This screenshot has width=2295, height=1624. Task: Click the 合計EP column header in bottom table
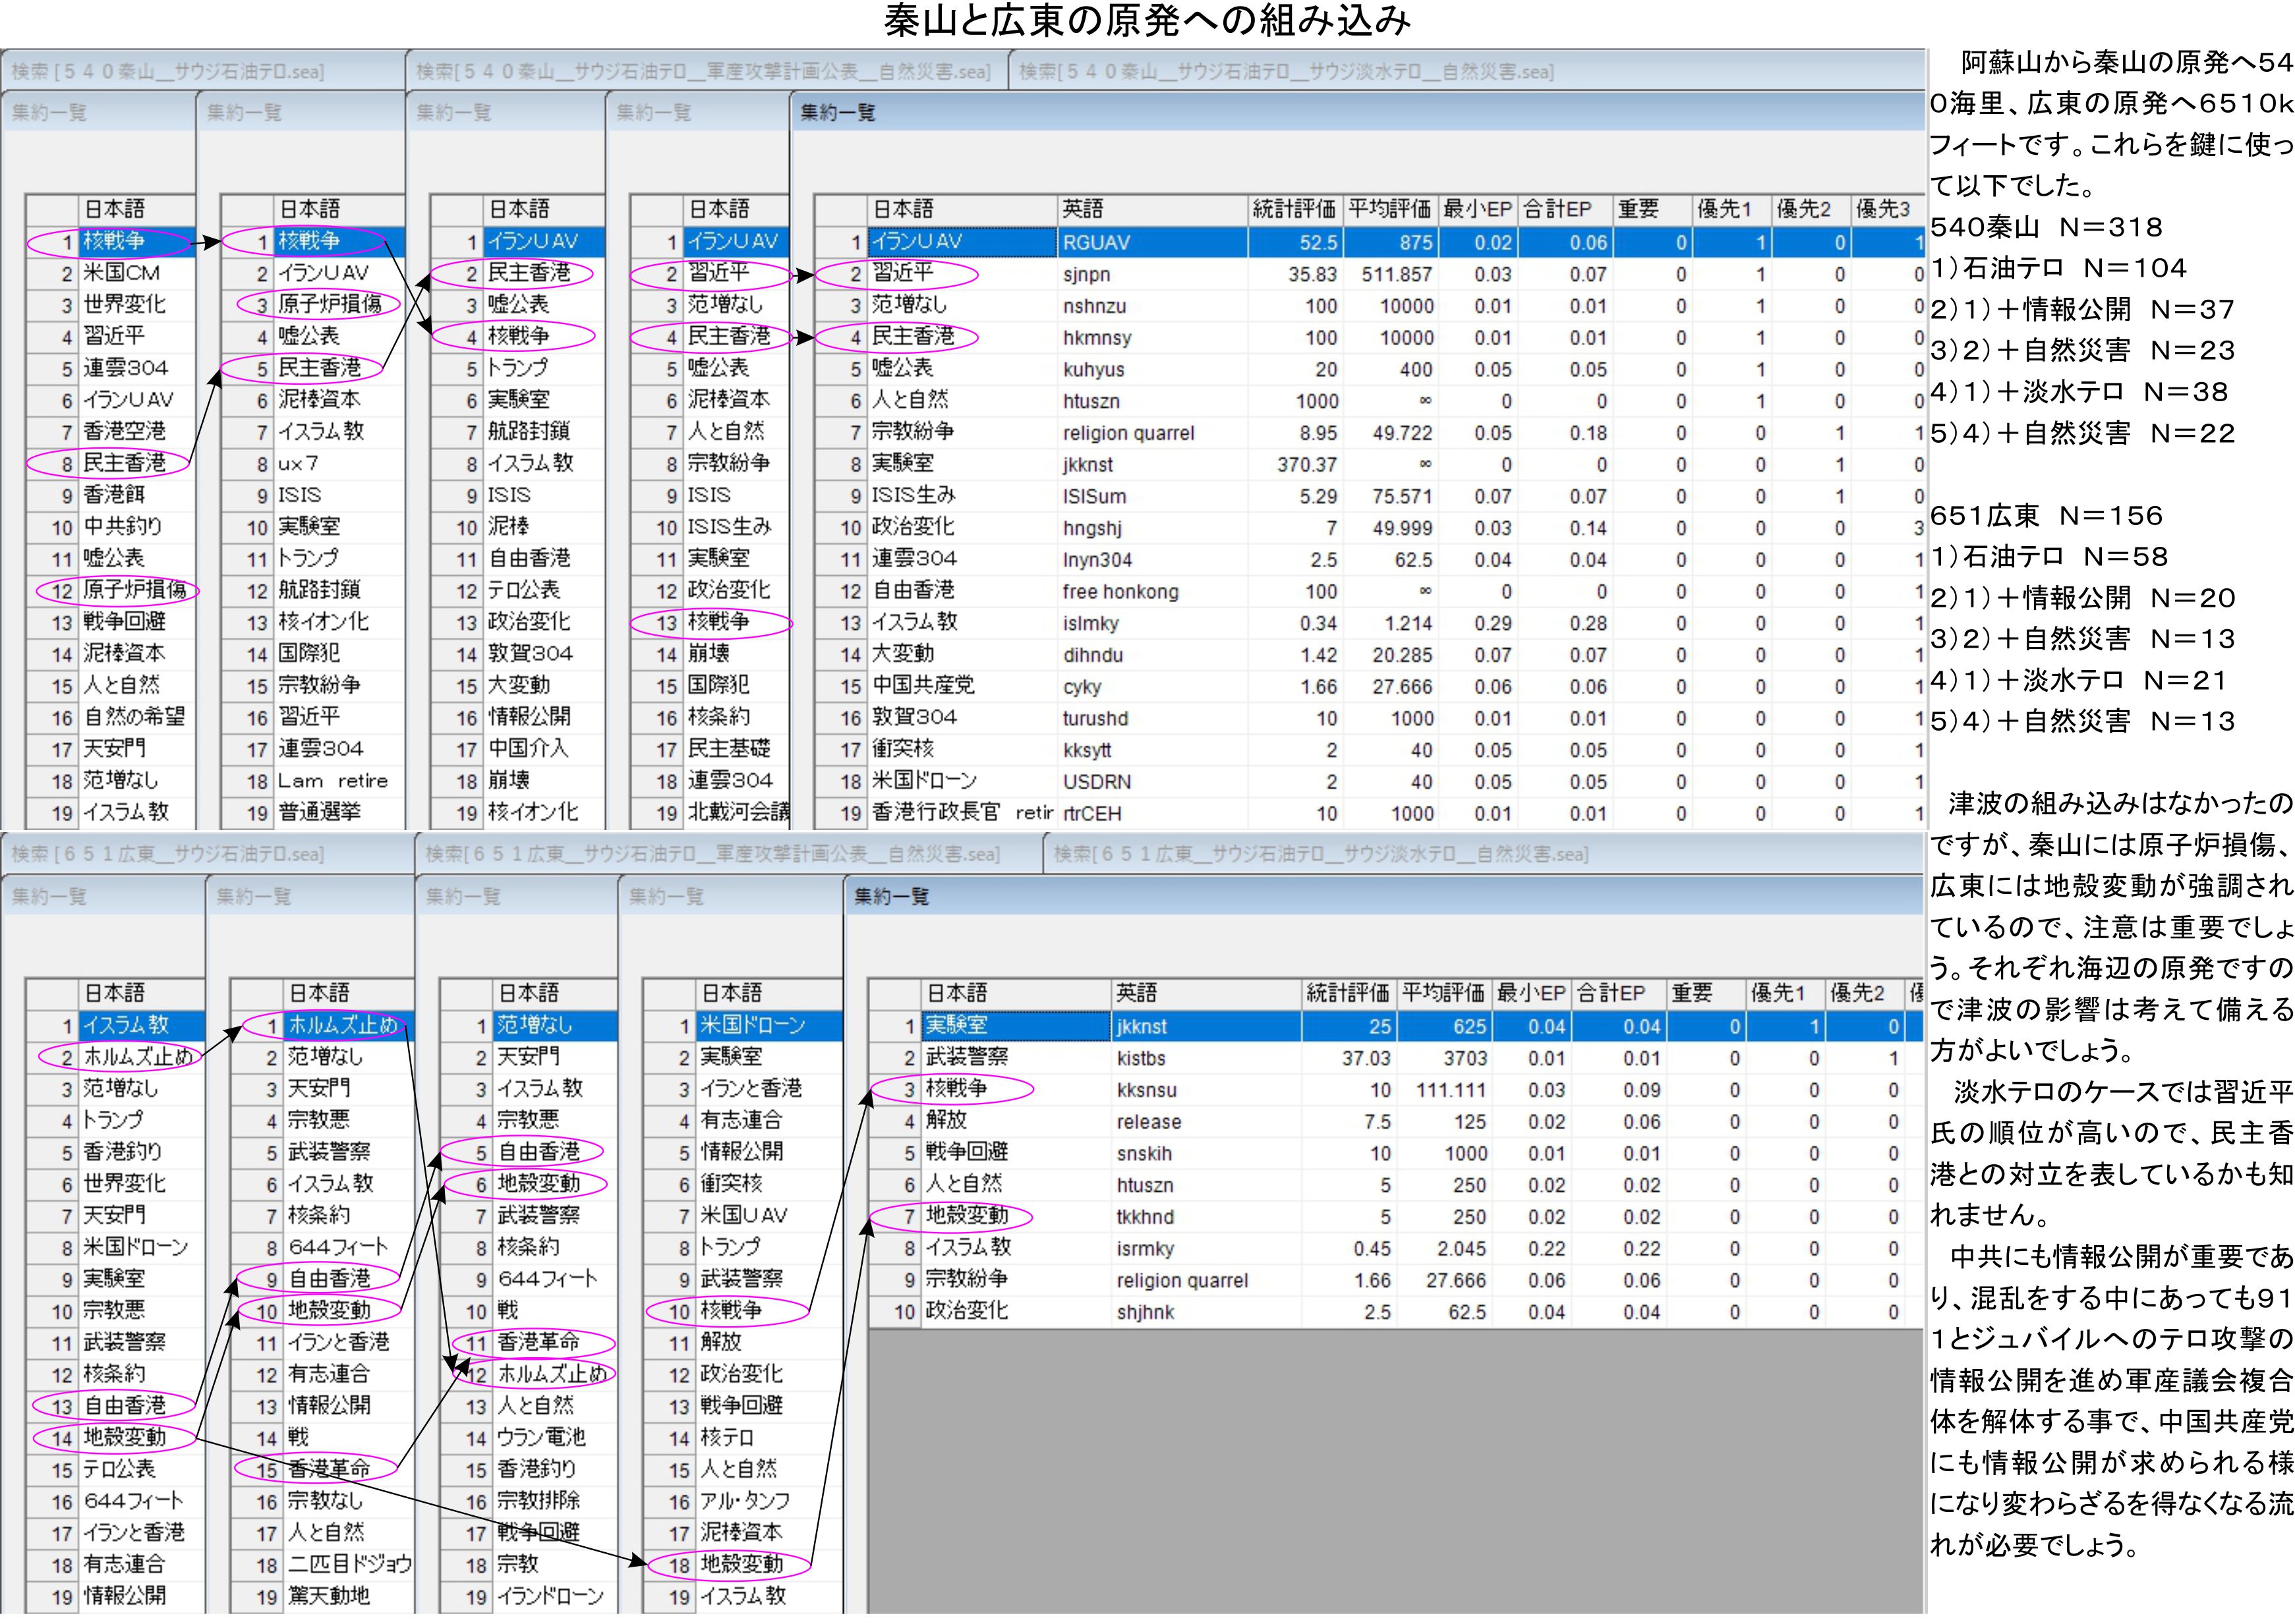pos(1611,993)
